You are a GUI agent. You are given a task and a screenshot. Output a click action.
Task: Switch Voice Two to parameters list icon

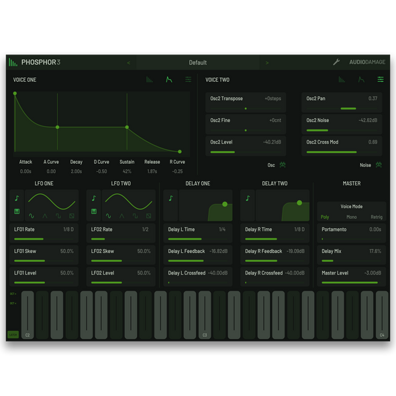pos(381,80)
